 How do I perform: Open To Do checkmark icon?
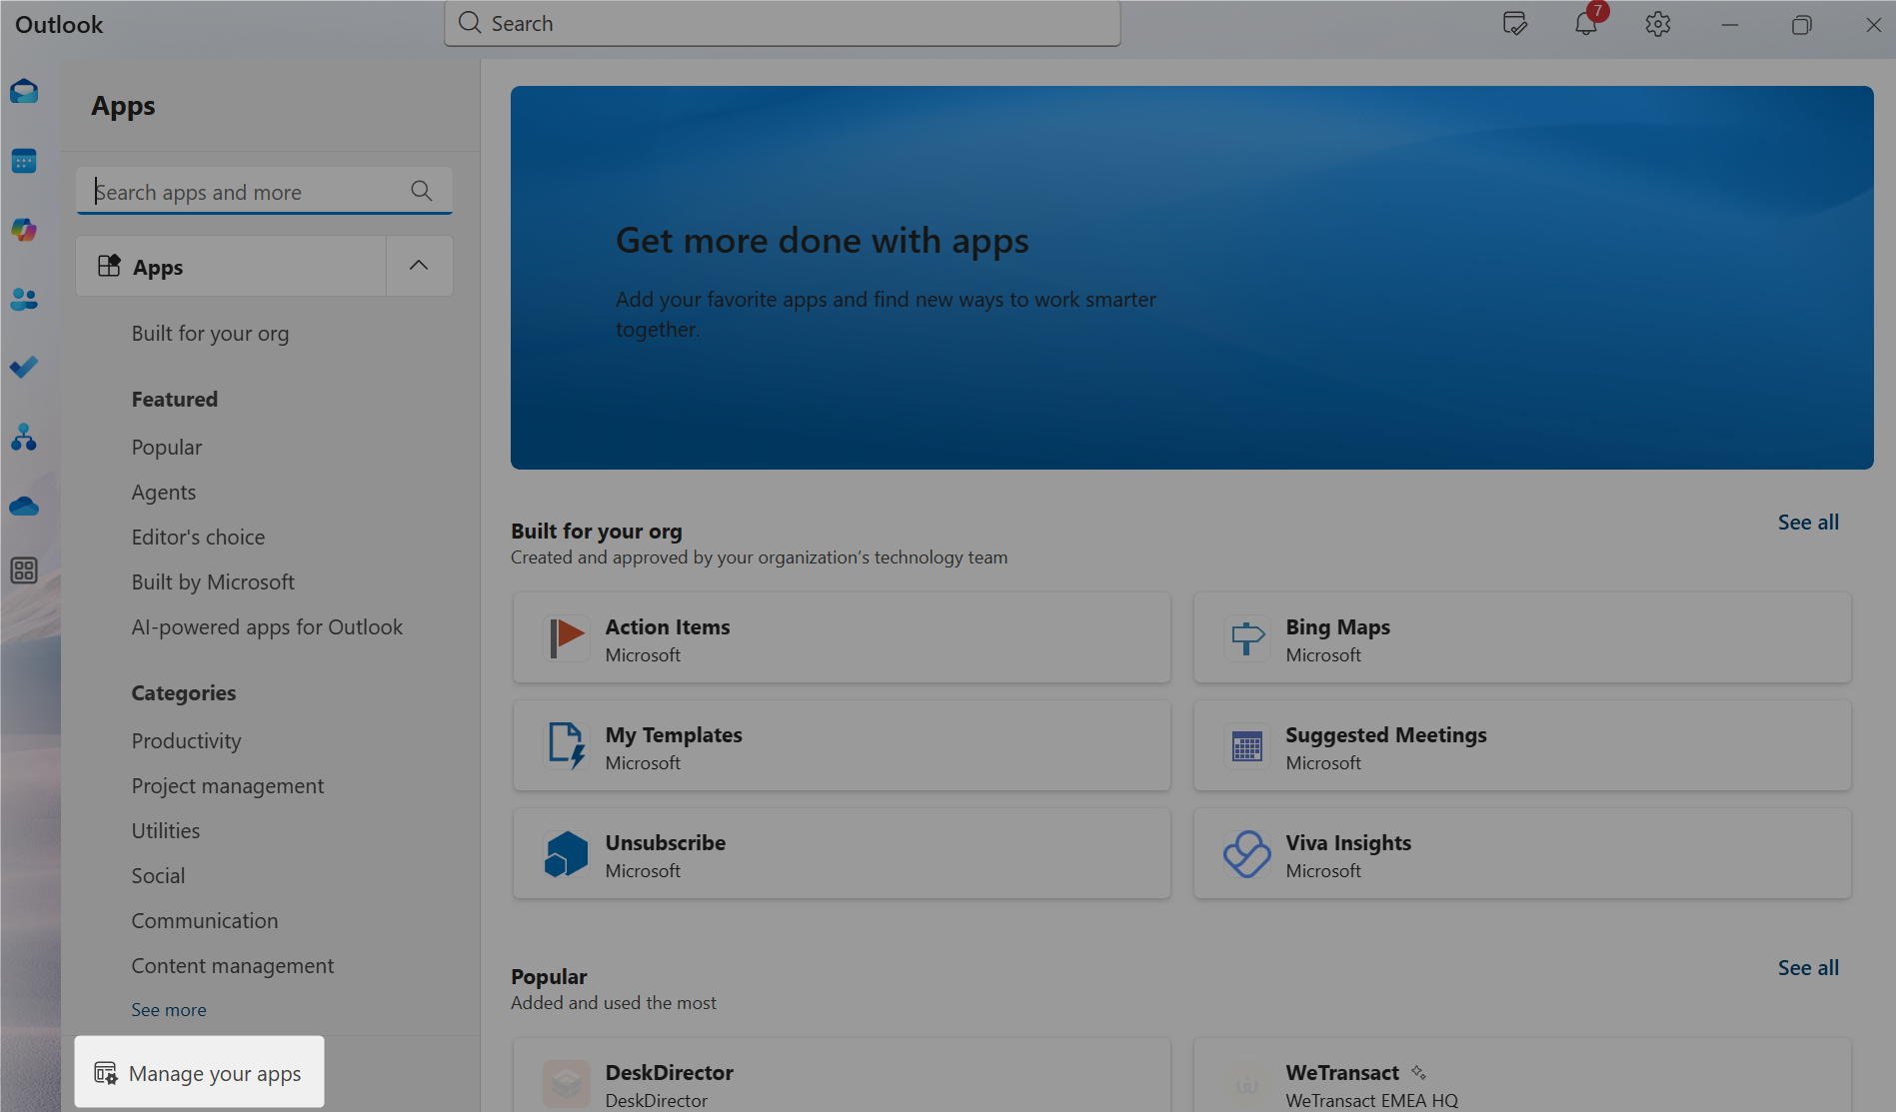point(24,368)
